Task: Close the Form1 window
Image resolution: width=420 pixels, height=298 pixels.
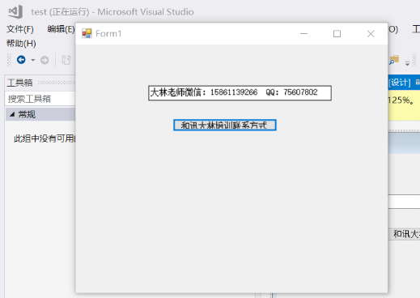Action: 371,34
